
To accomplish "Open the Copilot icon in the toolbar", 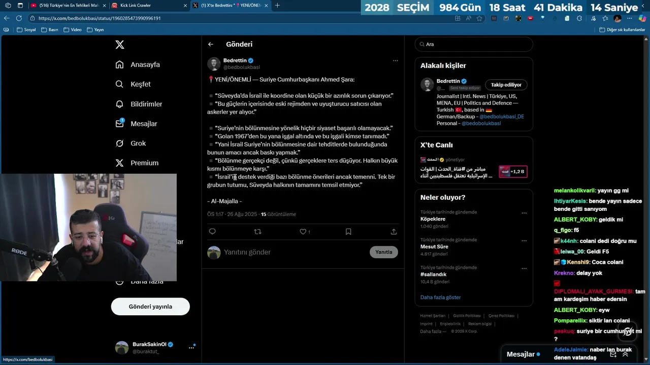I will tap(642, 18).
